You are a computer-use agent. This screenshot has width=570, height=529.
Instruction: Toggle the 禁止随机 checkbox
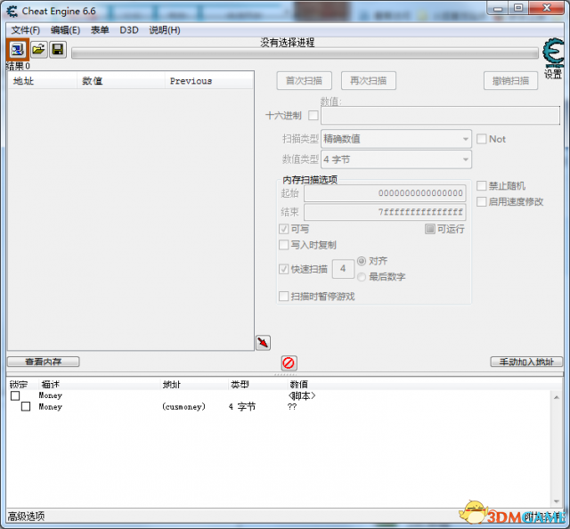(x=481, y=186)
